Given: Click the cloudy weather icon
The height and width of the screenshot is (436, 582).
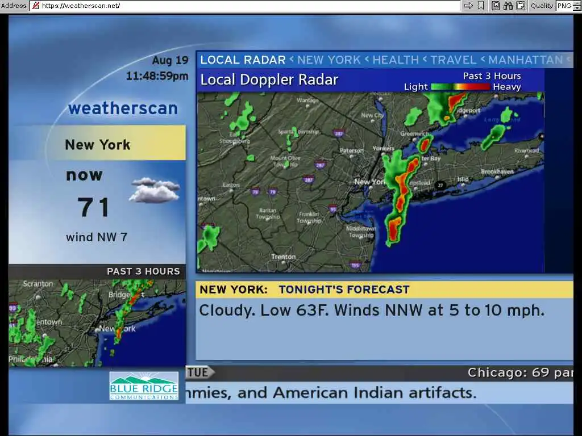Looking at the screenshot, I should pyautogui.click(x=155, y=190).
